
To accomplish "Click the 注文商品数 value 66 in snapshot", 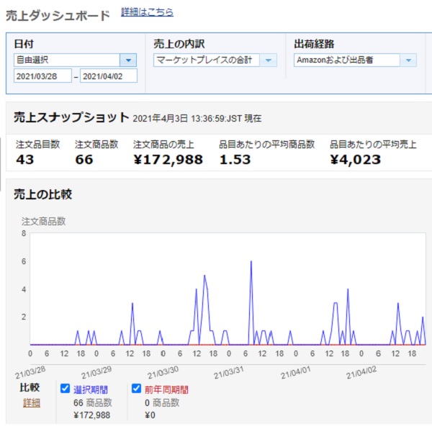I will 84,160.
